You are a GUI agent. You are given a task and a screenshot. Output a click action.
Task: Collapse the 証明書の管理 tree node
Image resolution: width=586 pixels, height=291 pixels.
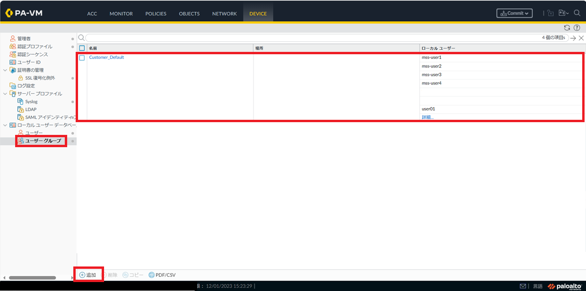point(5,70)
